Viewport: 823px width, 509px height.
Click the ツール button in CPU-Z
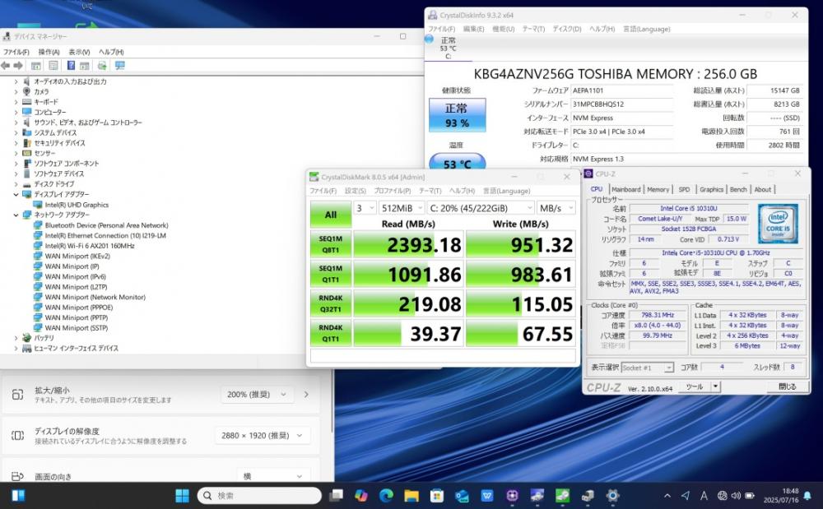point(695,386)
